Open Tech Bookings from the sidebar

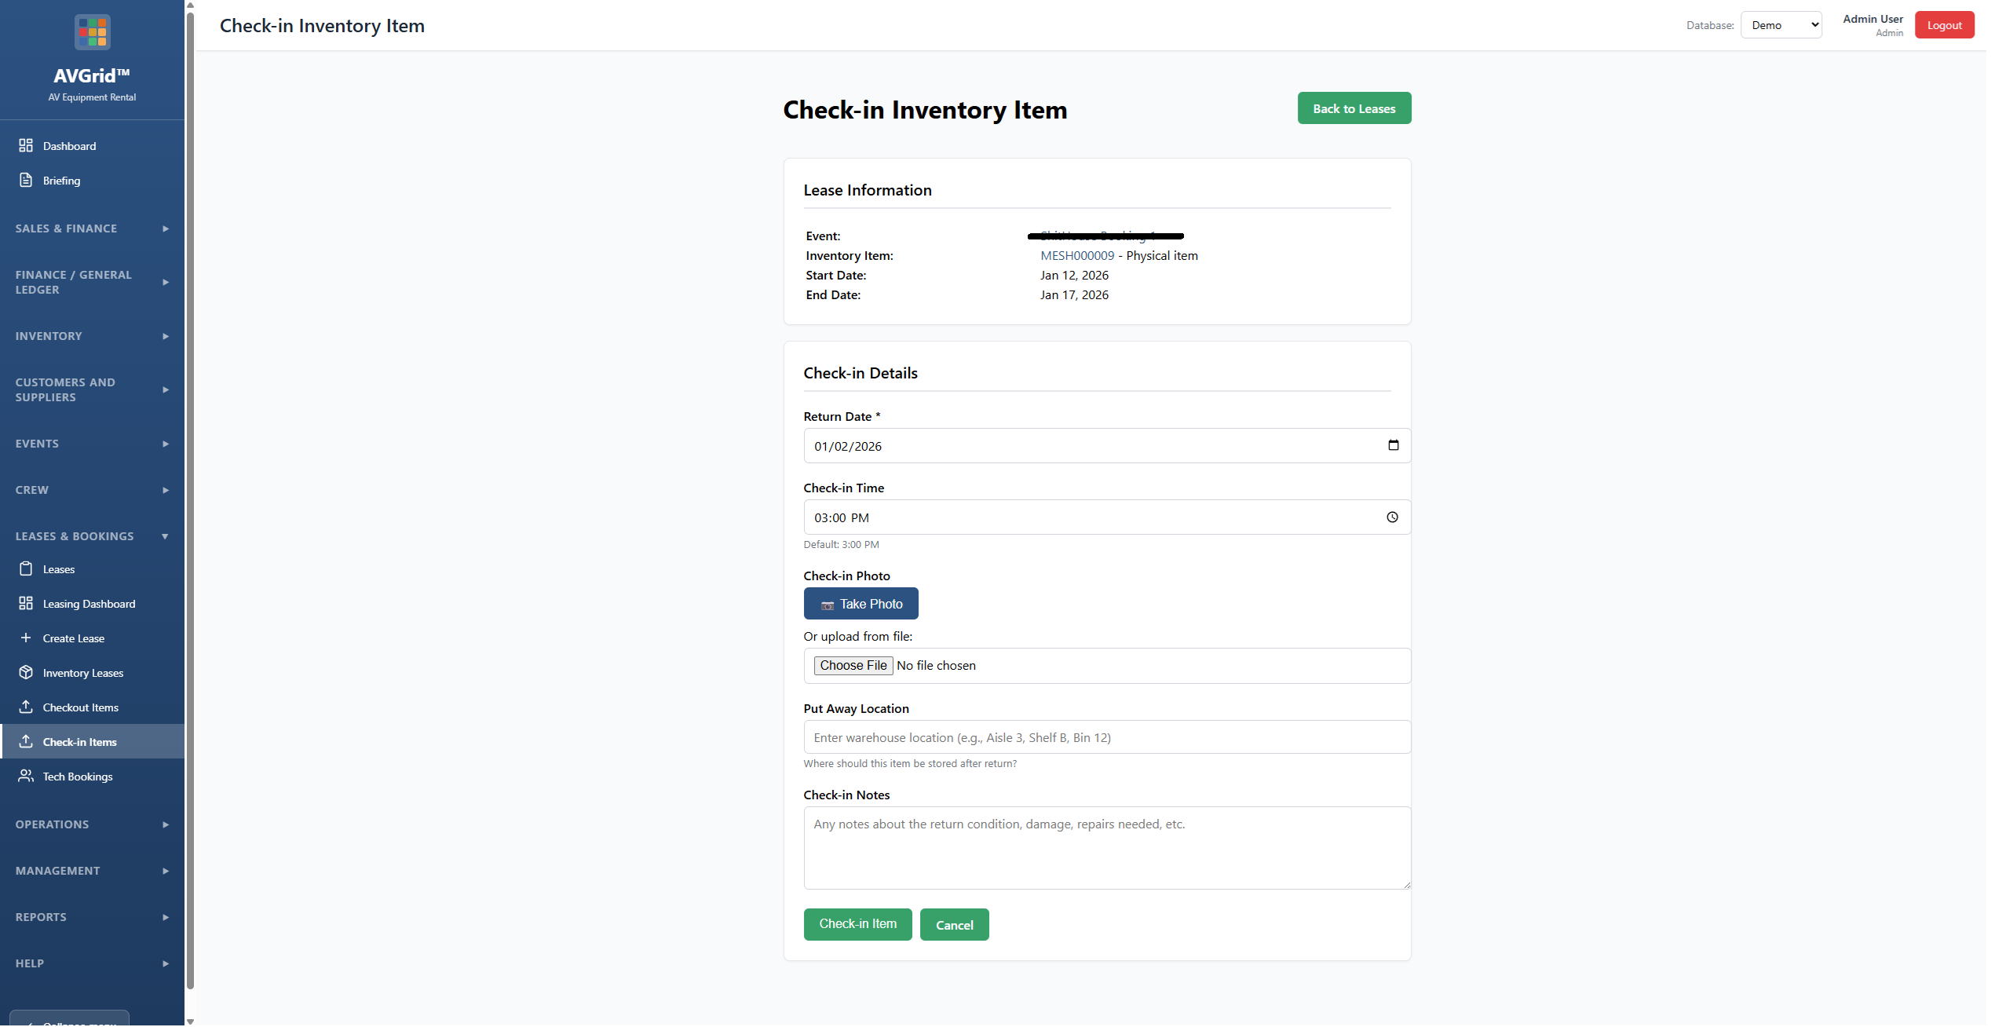point(78,776)
